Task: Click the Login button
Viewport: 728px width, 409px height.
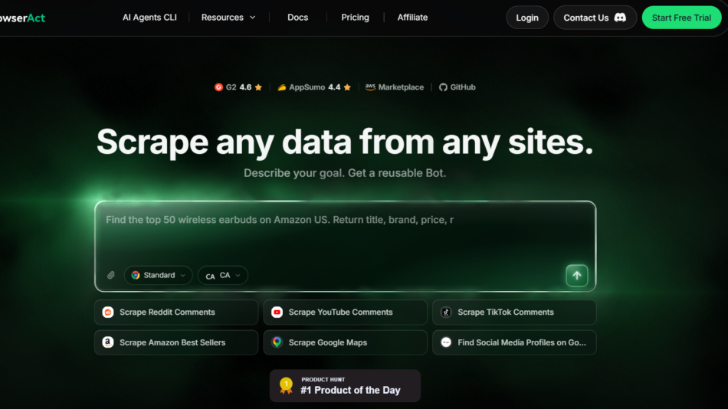Action: pyautogui.click(x=527, y=18)
